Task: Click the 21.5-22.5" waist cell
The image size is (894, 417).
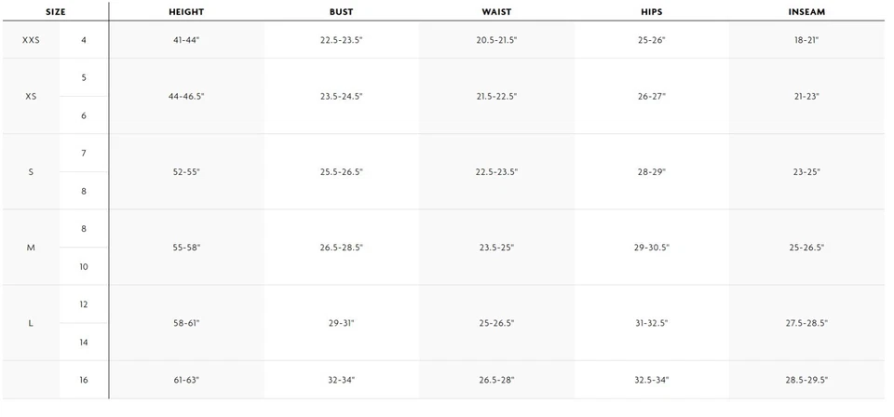Action: click(496, 97)
